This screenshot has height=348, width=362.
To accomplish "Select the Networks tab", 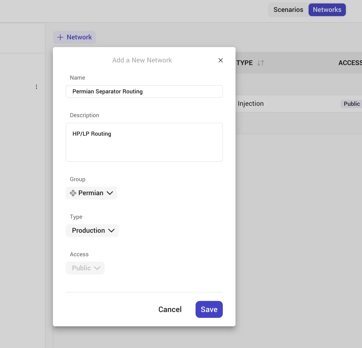I will 327,10.
